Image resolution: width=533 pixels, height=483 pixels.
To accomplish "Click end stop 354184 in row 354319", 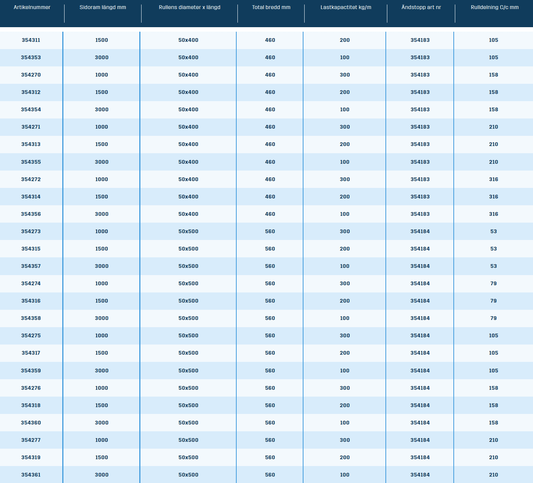I will (x=420, y=457).
